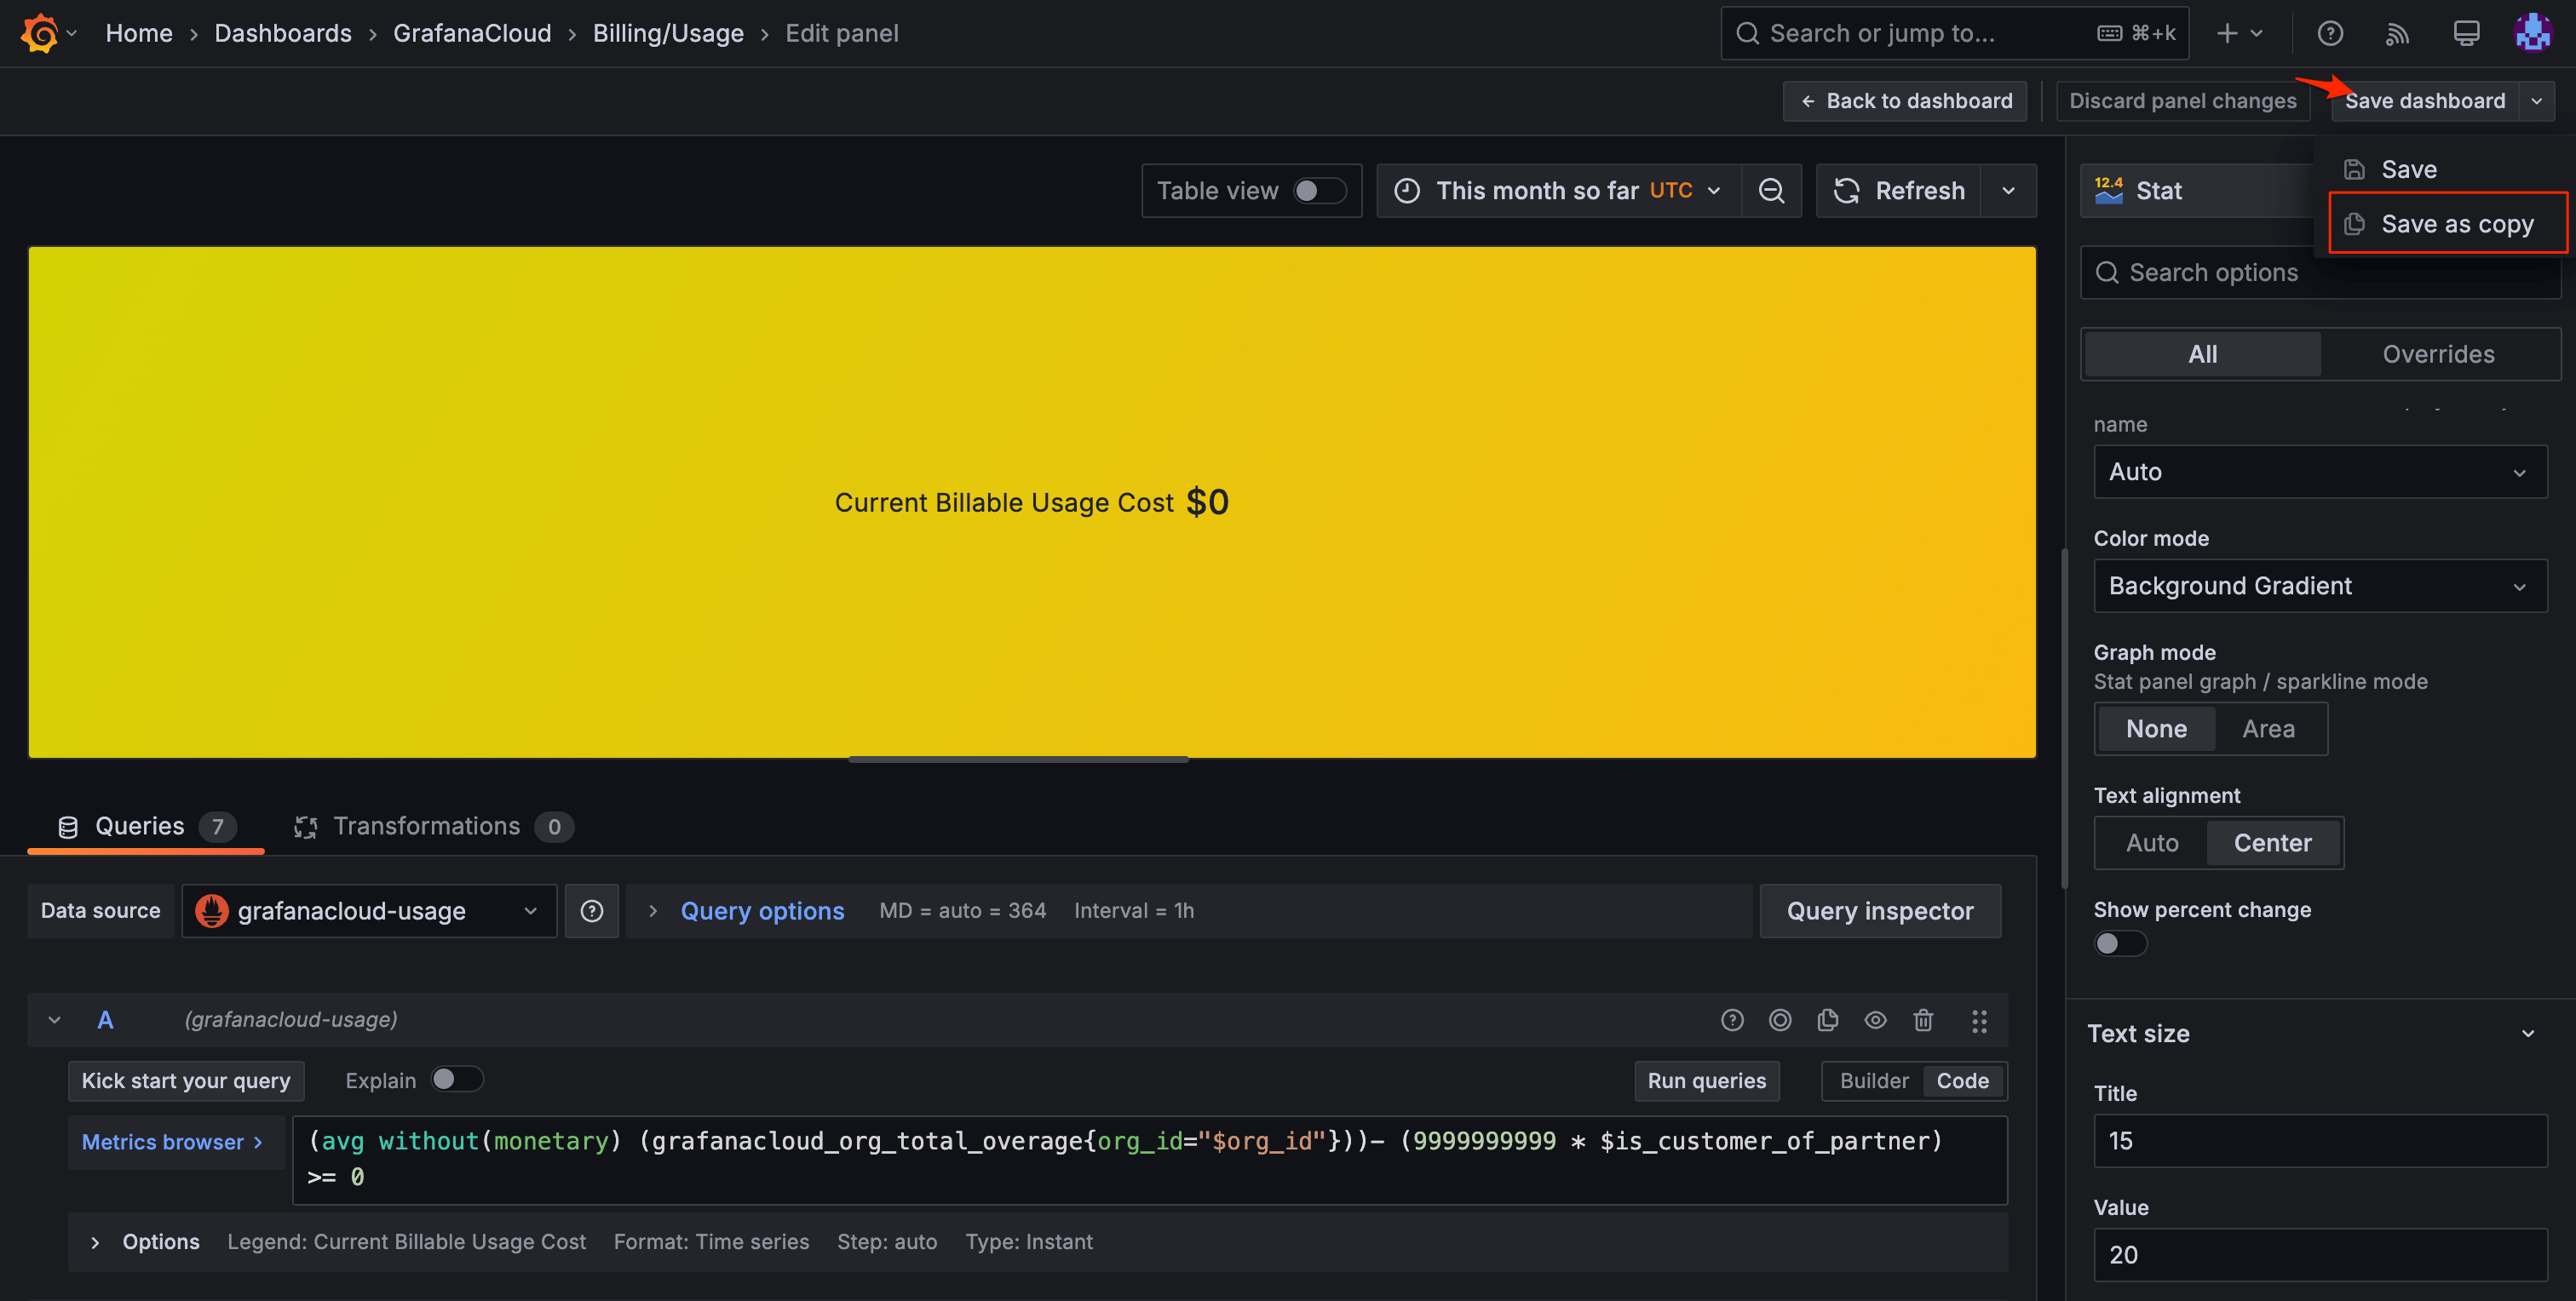Open the Query inspector
Viewport: 2576px width, 1301px height.
1880,910
